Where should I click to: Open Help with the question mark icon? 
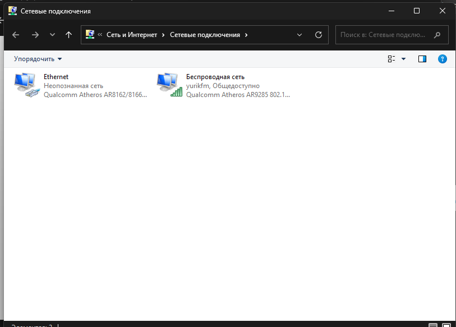click(x=442, y=59)
